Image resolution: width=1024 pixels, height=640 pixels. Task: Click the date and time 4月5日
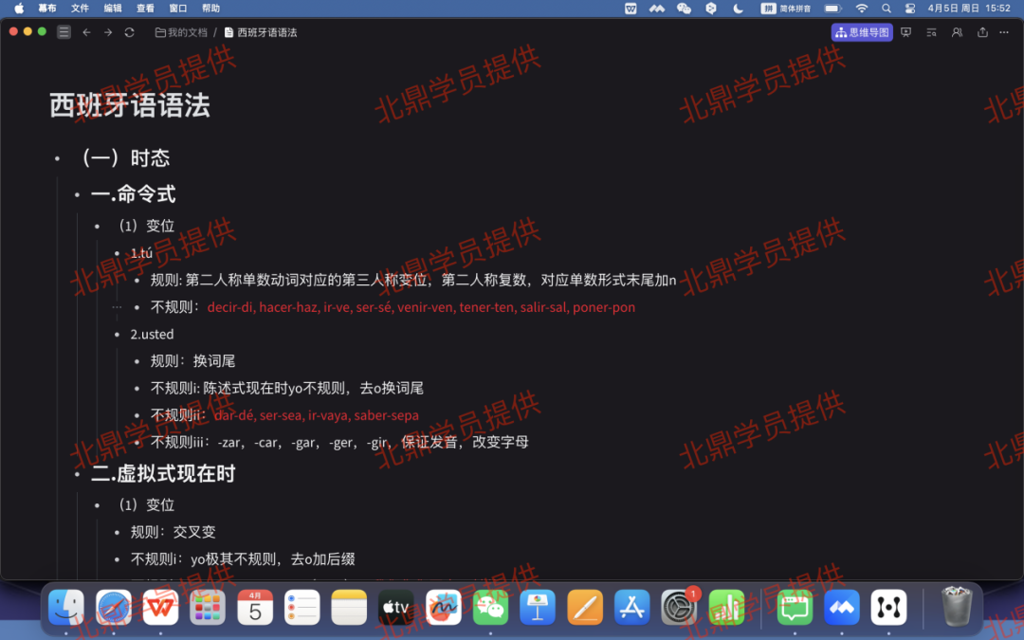click(969, 9)
